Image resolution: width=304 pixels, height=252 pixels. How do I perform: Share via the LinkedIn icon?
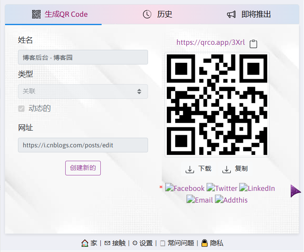257,188
